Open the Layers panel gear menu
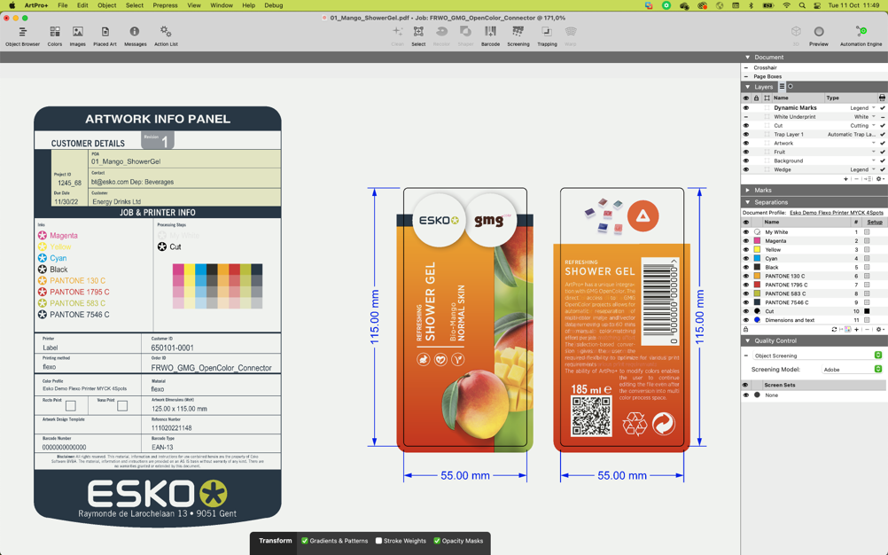Image resolution: width=888 pixels, height=555 pixels. (x=879, y=179)
